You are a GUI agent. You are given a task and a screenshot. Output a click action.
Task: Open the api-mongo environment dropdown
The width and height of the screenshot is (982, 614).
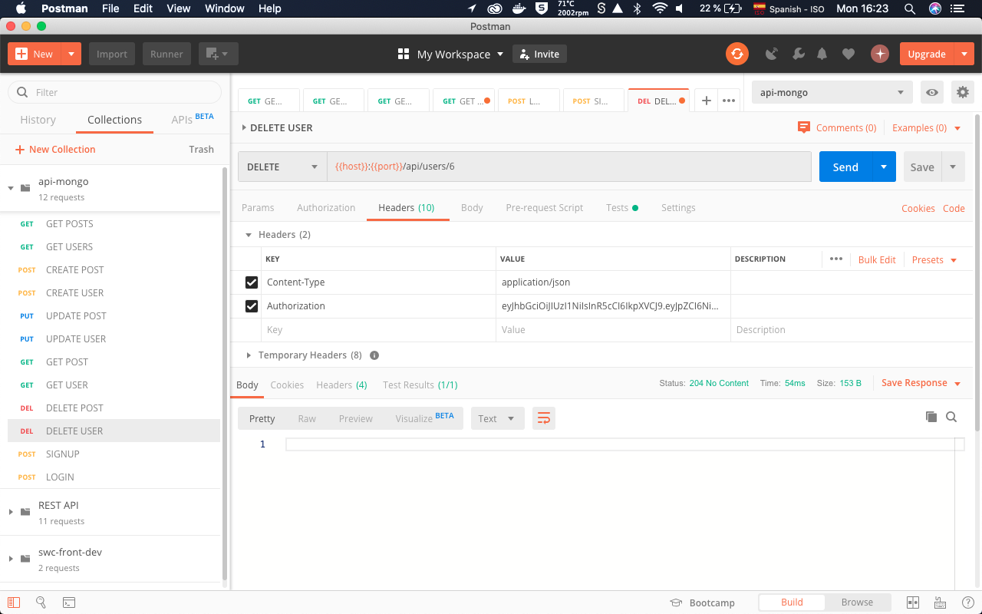(832, 93)
